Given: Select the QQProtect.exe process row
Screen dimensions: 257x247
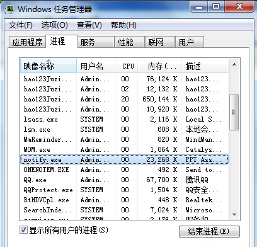Looking at the screenshot, I should pyautogui.click(x=124, y=190).
